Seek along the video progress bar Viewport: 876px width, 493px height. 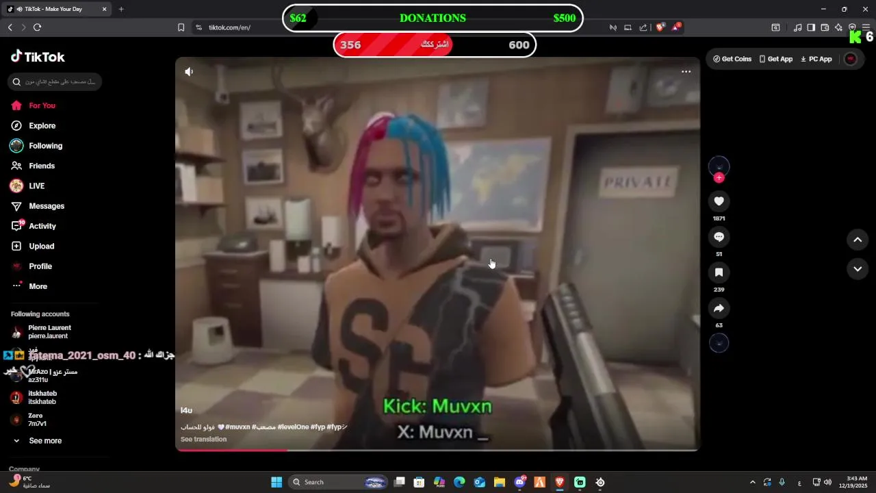pyautogui.click(x=437, y=450)
